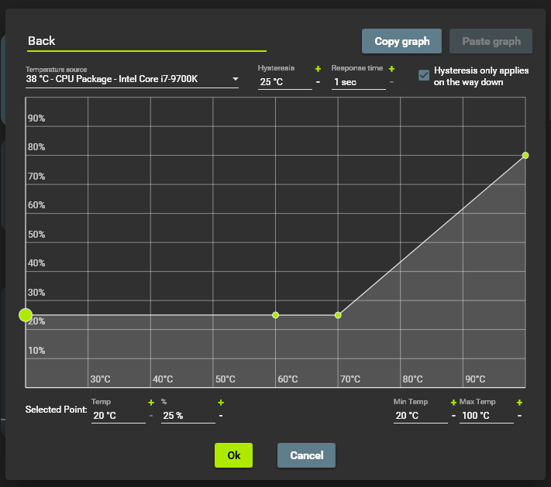Click the Copy graph button

pos(401,41)
